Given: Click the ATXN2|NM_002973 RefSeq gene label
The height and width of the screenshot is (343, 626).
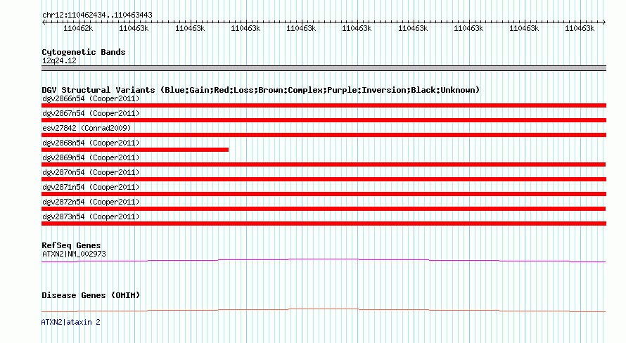Looking at the screenshot, I should (74, 254).
